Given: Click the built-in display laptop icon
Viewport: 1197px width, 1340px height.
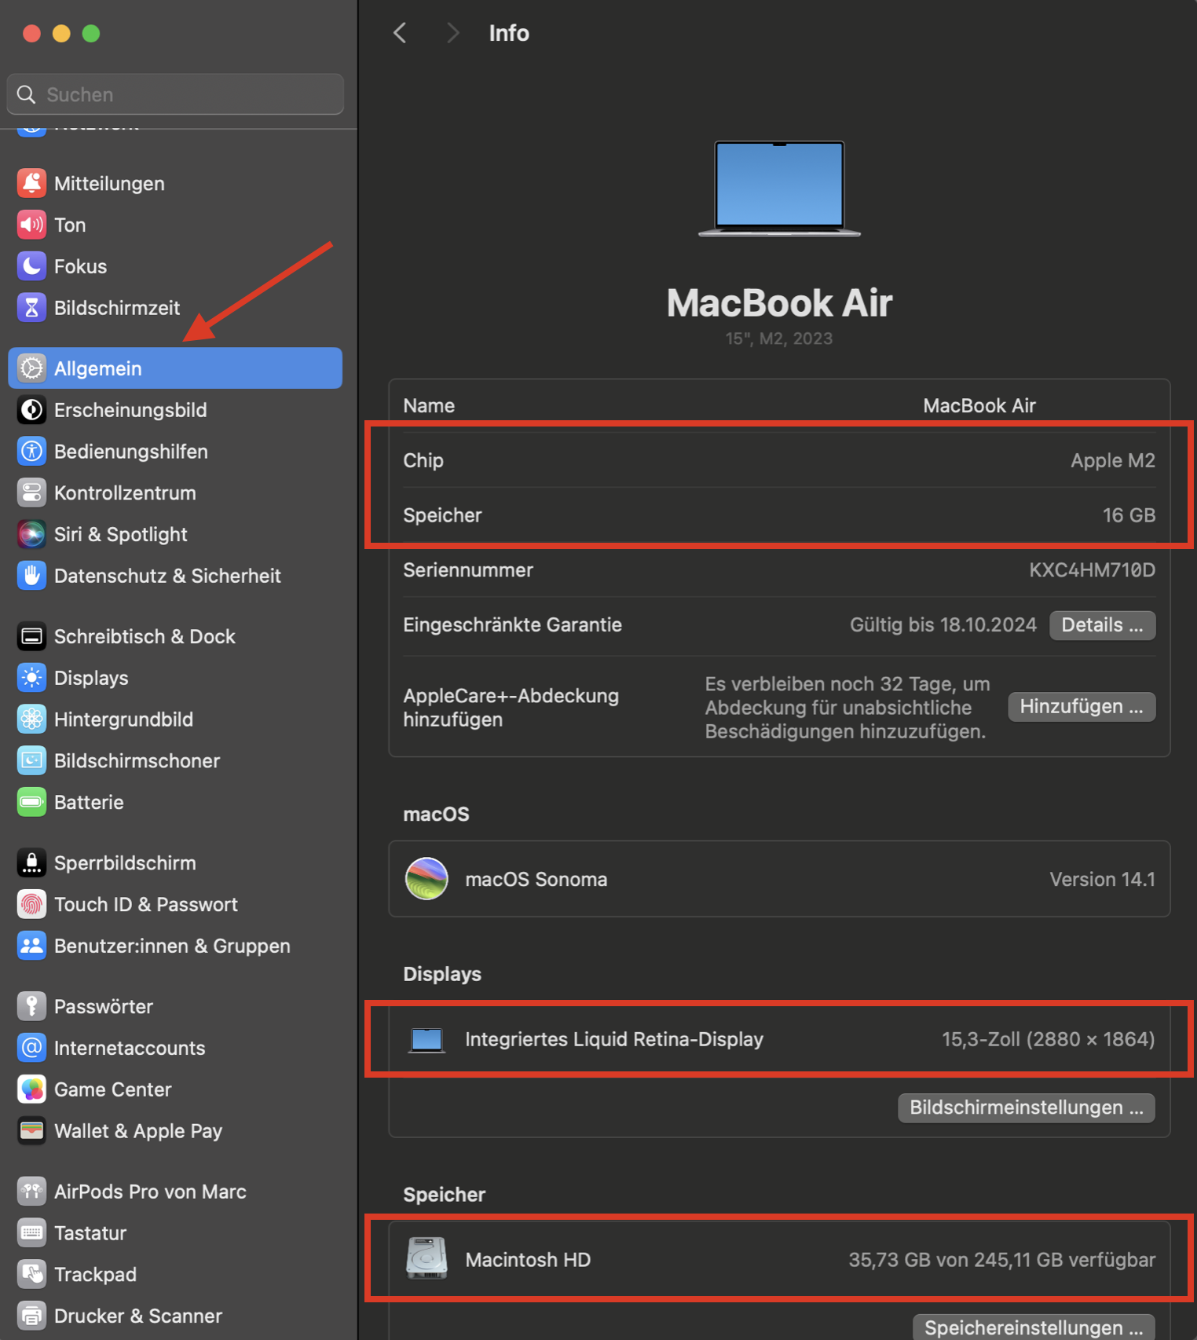Looking at the screenshot, I should [426, 1040].
